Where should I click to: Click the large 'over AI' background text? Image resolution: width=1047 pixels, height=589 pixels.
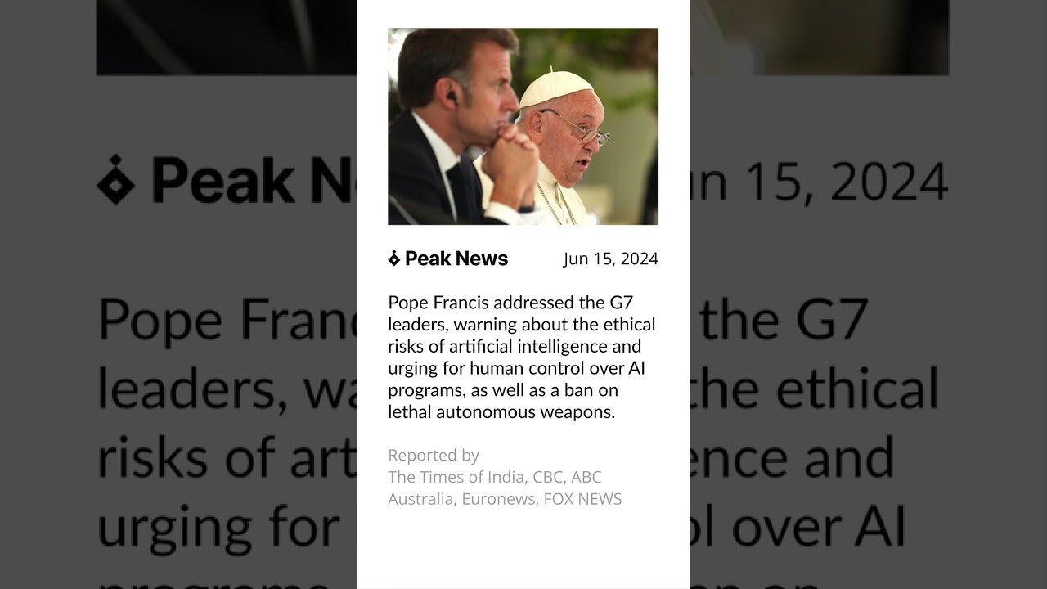(818, 528)
